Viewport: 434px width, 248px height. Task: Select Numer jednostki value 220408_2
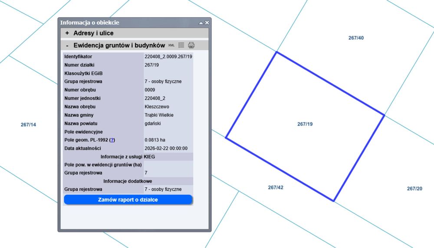pyautogui.click(x=155, y=98)
